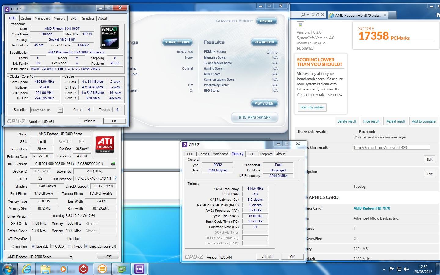This screenshot has width=440, height=275.
Task: Open the orange PCMark taskbar icon
Action: (x=102, y=269)
